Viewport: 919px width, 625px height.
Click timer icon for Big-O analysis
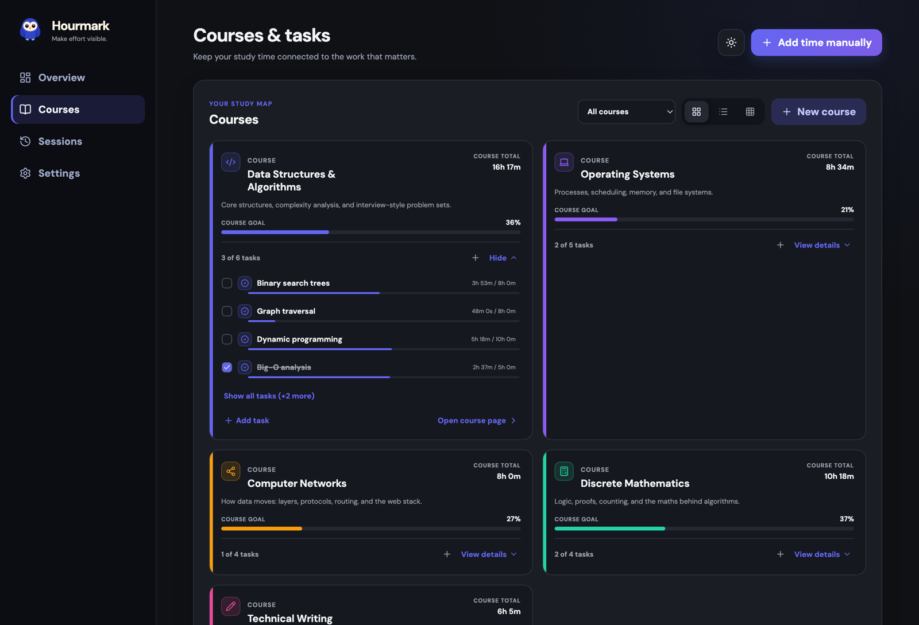point(245,367)
